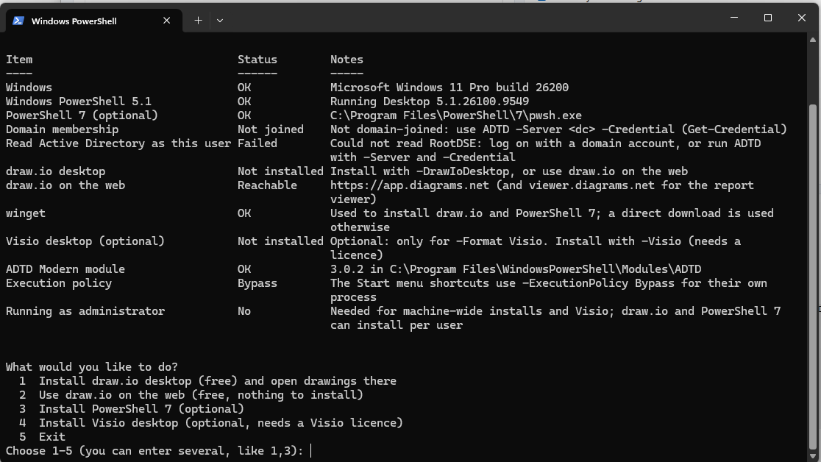This screenshot has height=462, width=821.
Task: Click 'Microsoft Windows 11 Pro build 26200'
Action: tap(449, 88)
